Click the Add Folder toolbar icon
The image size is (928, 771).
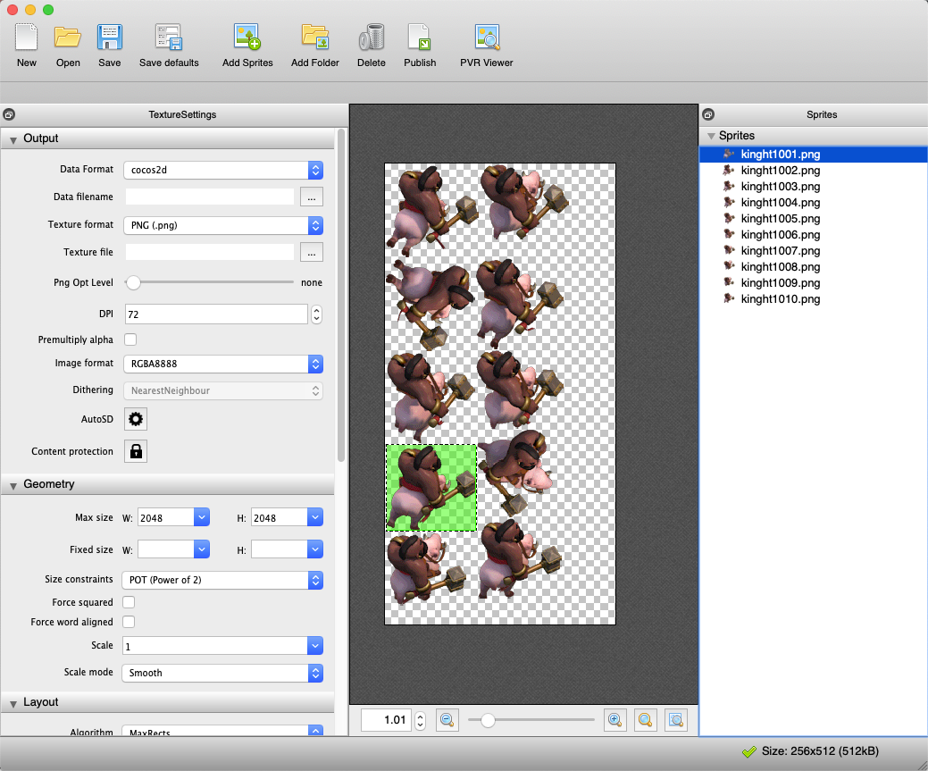point(314,38)
